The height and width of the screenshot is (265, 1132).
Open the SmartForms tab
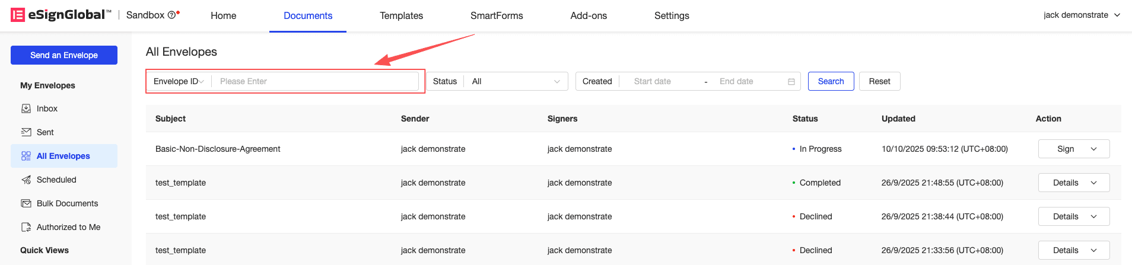pyautogui.click(x=497, y=15)
